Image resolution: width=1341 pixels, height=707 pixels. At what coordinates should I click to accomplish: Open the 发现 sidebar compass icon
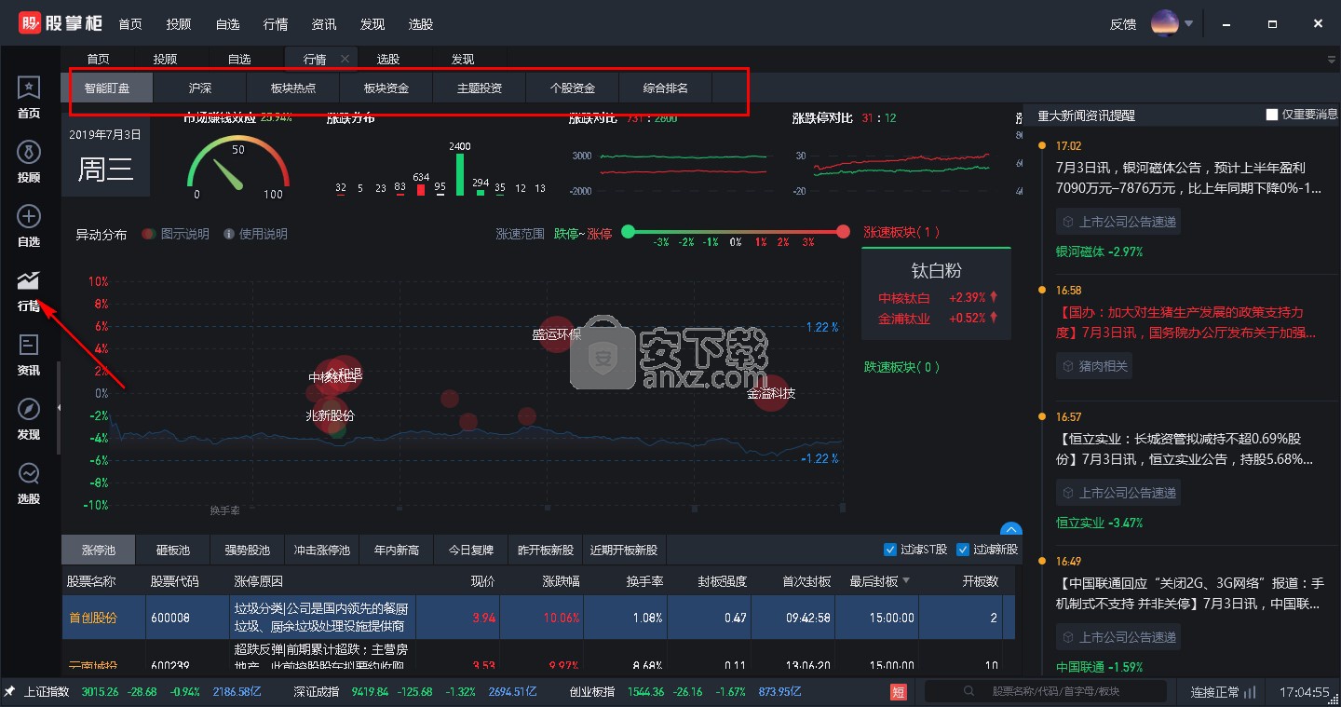point(29,409)
